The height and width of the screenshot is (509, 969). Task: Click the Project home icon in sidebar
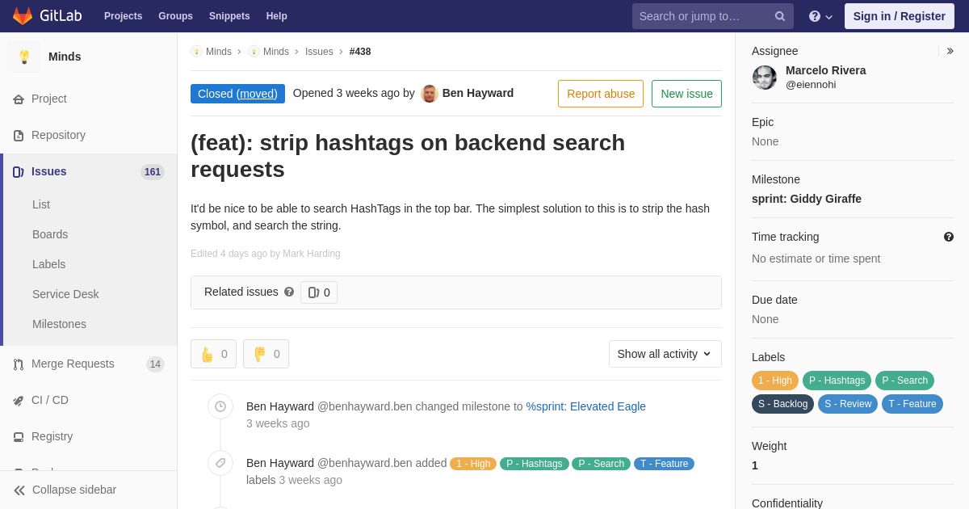tap(19, 99)
